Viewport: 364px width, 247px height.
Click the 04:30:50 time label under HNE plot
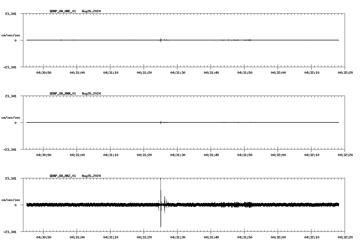(44, 73)
